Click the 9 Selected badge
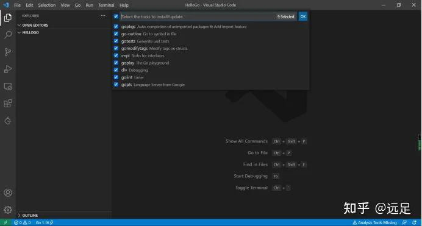This screenshot has height=226, width=422. tap(285, 16)
